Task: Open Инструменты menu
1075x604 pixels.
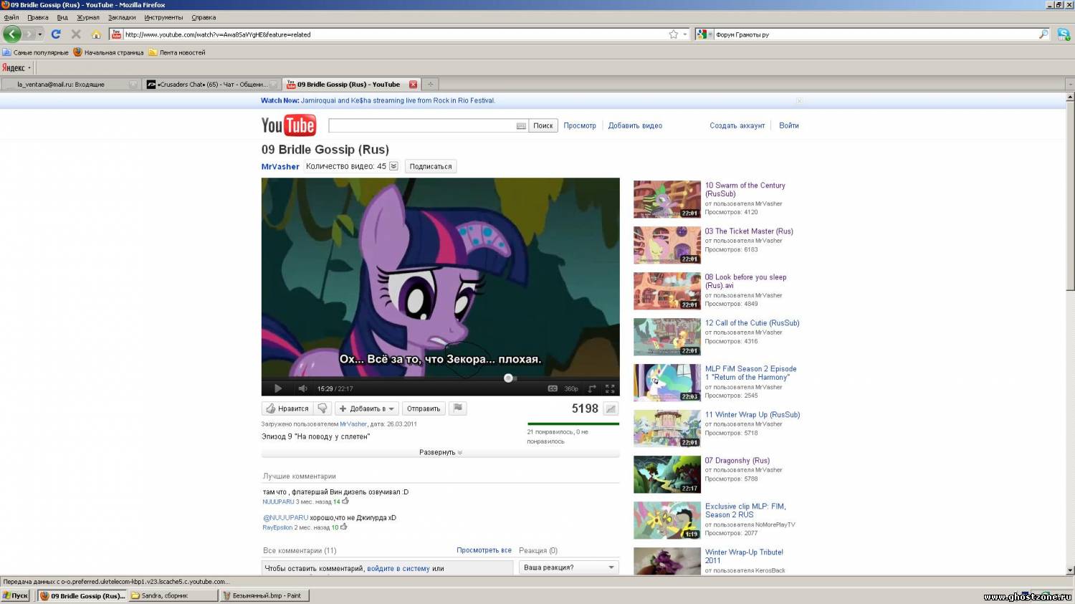Action: [163, 17]
